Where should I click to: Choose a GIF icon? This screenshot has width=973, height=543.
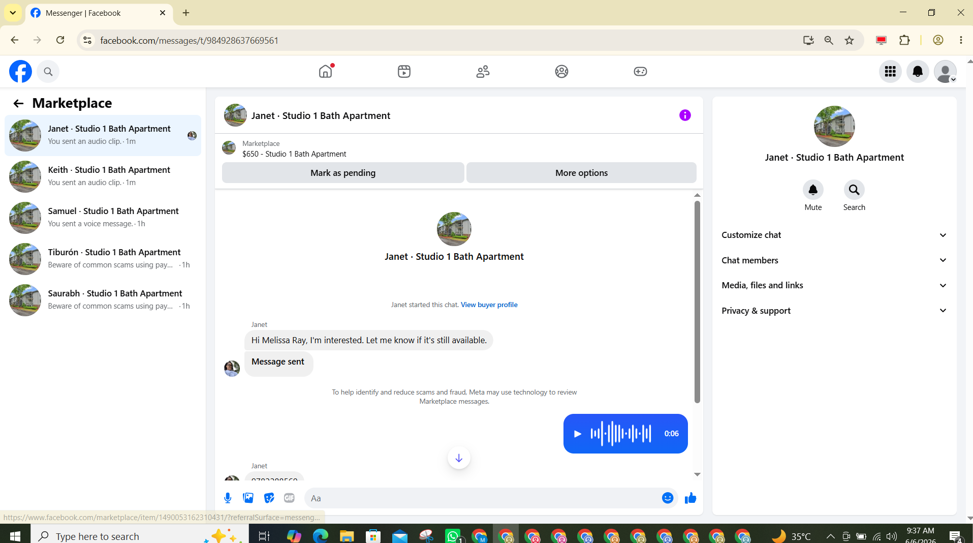click(289, 498)
